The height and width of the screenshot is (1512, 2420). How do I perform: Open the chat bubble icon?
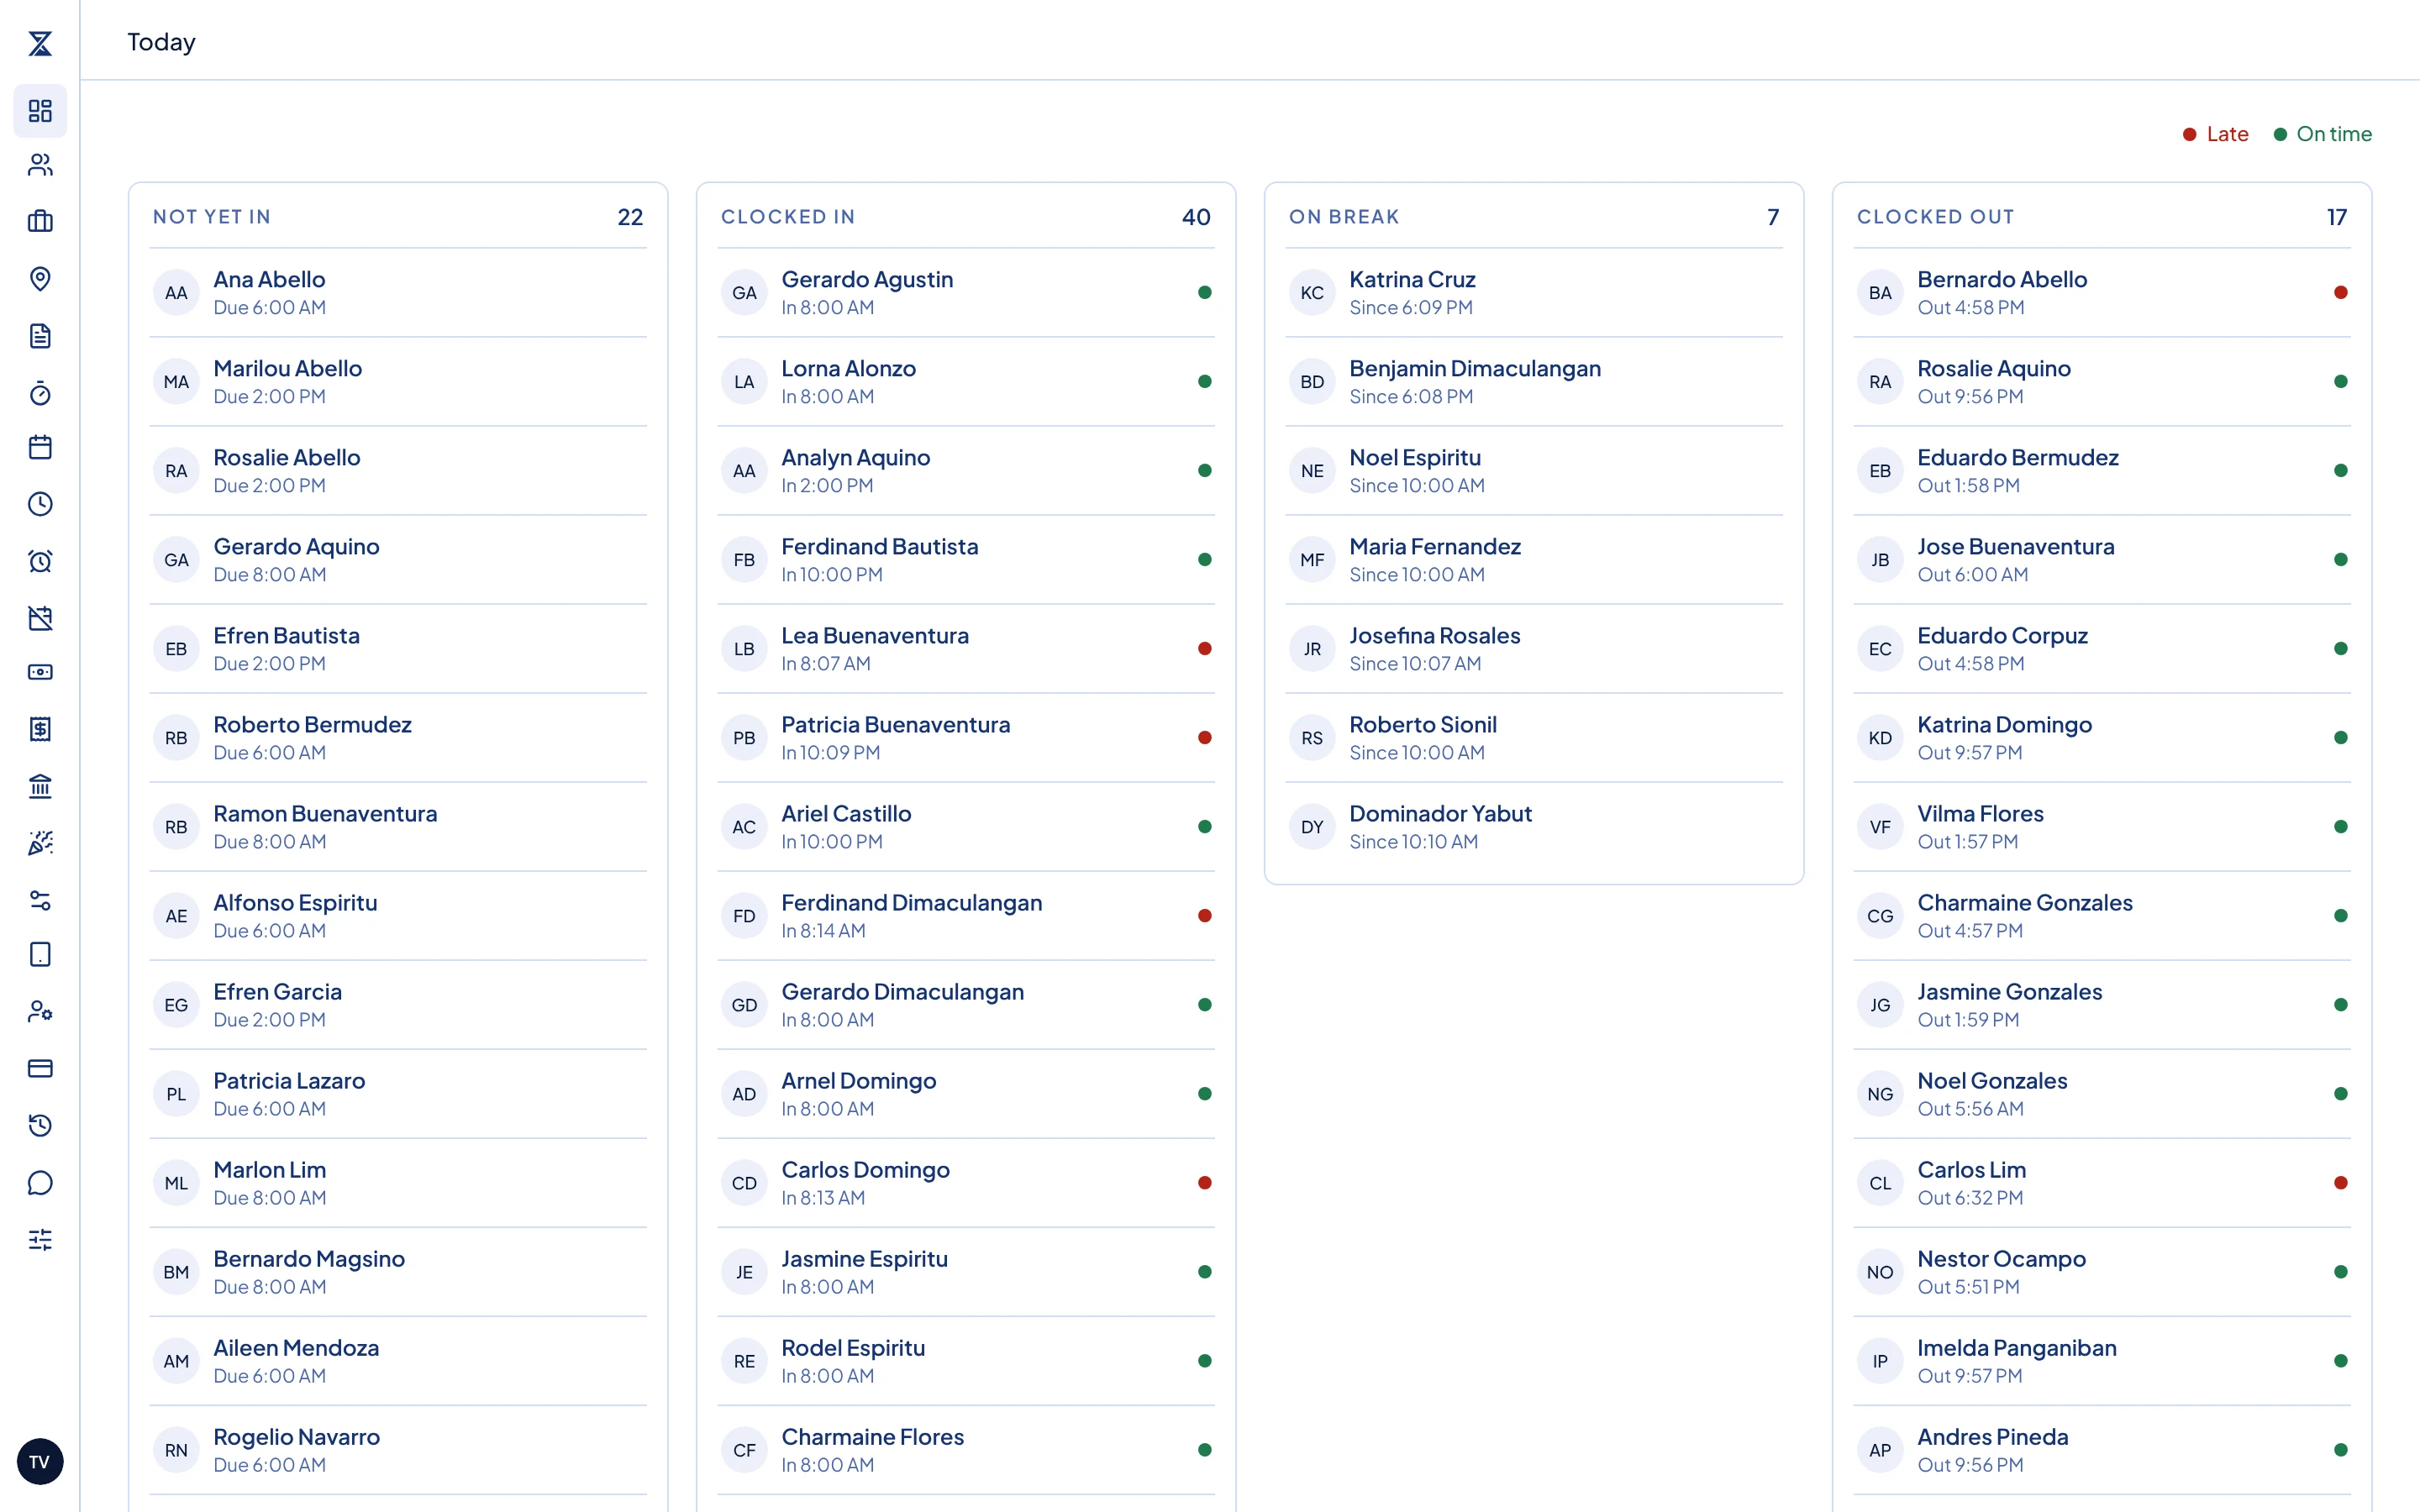point(40,1183)
